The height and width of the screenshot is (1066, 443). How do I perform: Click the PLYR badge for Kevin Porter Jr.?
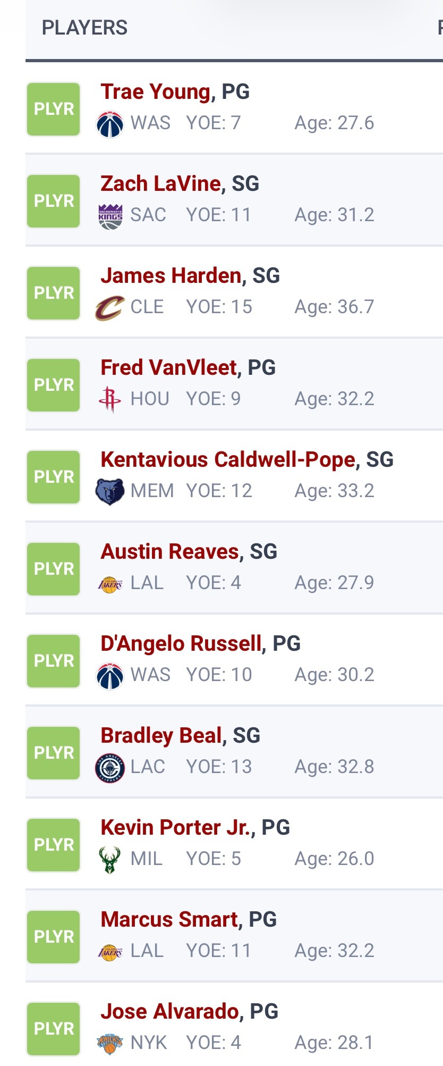pos(54,845)
